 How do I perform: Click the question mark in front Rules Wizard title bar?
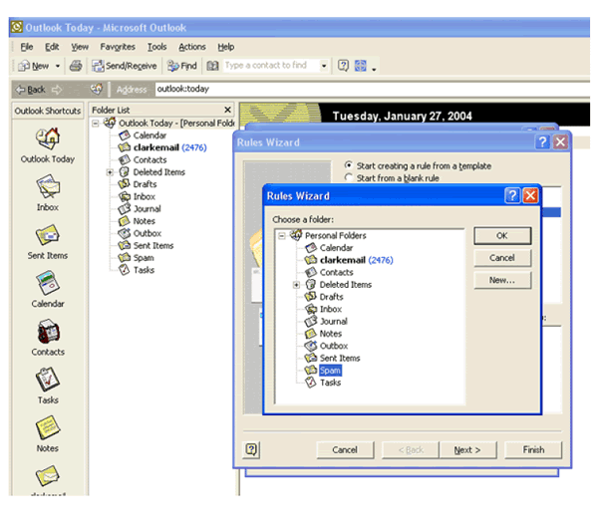[x=512, y=196]
